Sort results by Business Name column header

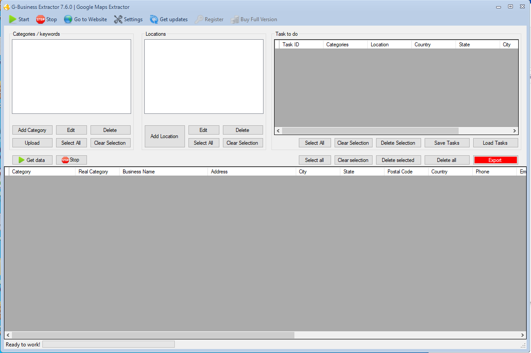tap(139, 172)
